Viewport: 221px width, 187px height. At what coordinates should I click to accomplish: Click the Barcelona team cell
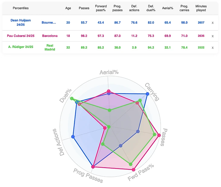[50, 36]
